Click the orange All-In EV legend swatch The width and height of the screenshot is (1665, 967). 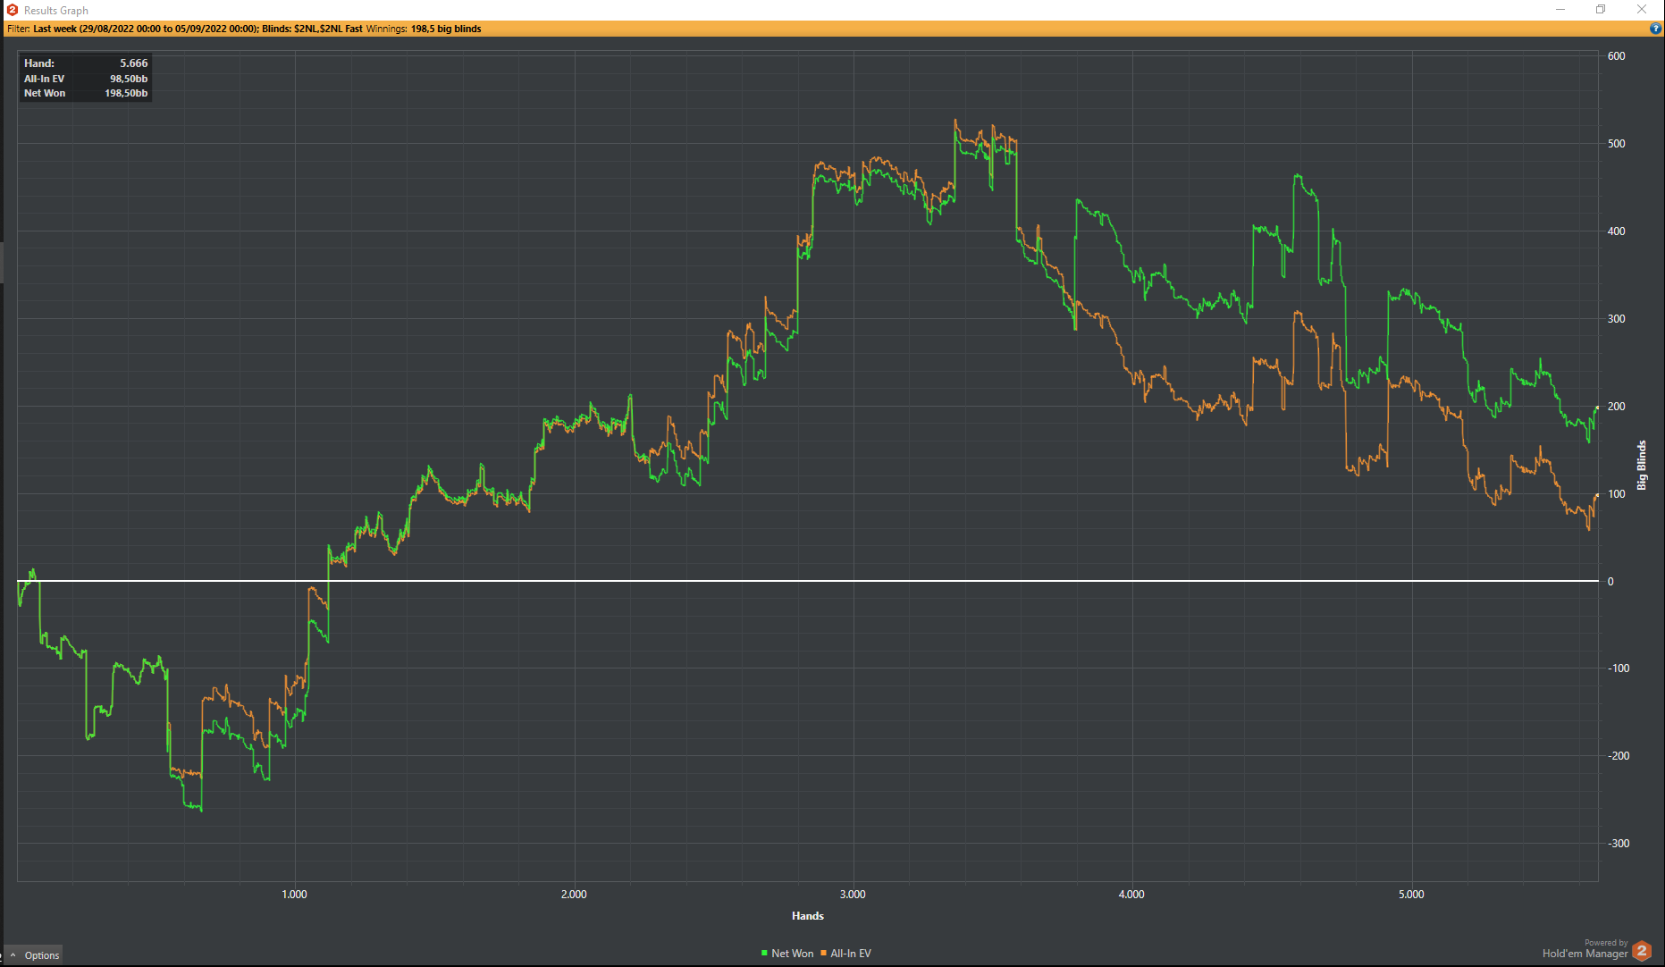click(823, 954)
